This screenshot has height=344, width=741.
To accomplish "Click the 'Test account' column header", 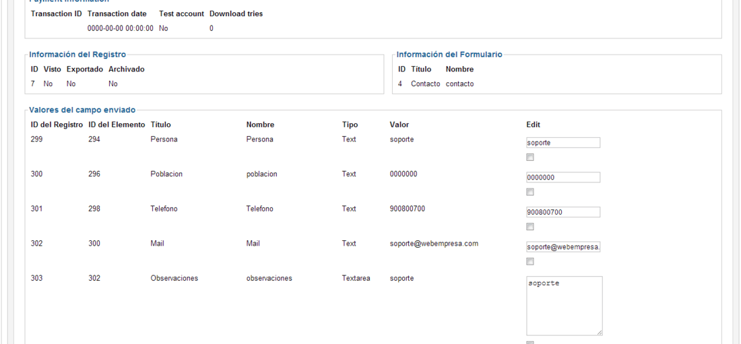I will pyautogui.click(x=181, y=13).
